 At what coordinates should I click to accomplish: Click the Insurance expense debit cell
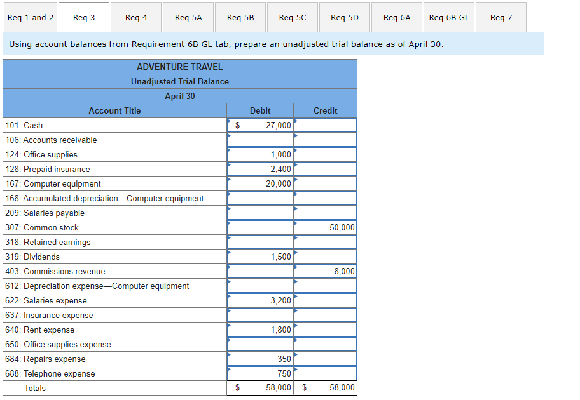coord(260,315)
